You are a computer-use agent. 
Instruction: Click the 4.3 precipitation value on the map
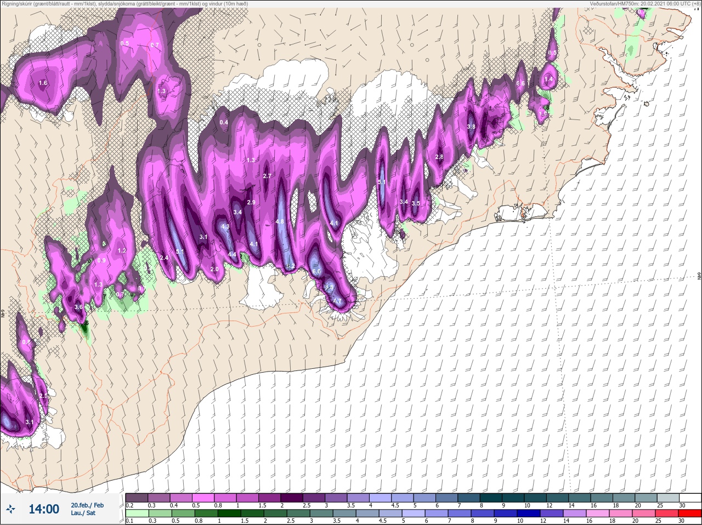[225, 226]
